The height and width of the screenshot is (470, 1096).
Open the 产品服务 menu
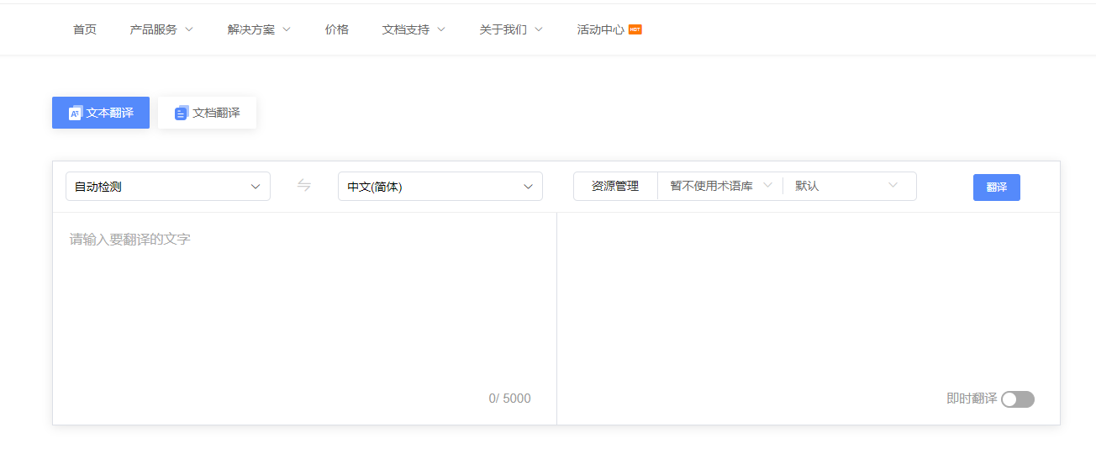161,29
